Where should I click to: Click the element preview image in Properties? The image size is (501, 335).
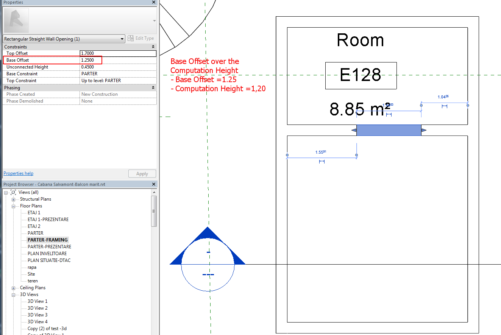coord(16,20)
